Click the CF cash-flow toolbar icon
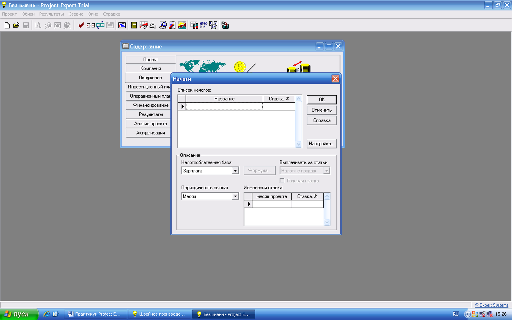 [x=143, y=25]
